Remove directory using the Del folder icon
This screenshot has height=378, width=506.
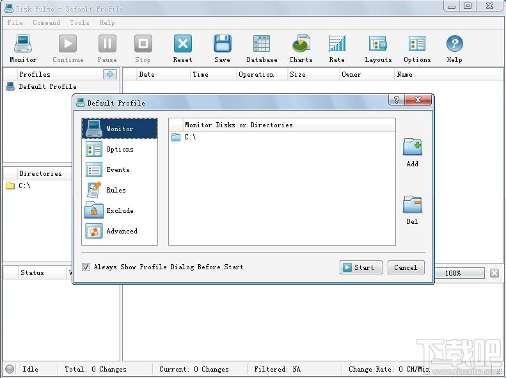(x=413, y=204)
